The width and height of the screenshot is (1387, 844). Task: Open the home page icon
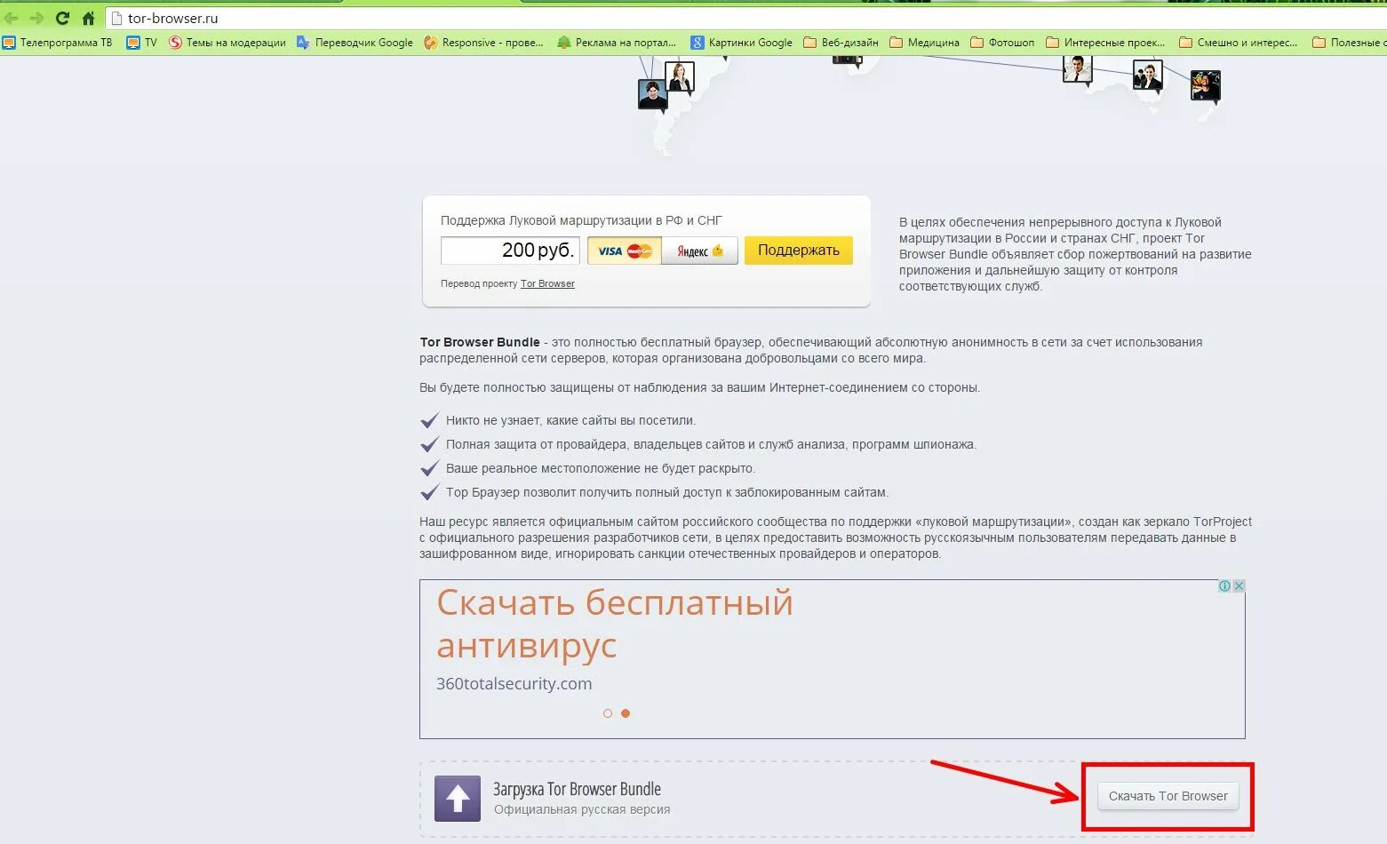88,18
